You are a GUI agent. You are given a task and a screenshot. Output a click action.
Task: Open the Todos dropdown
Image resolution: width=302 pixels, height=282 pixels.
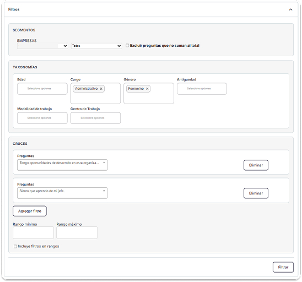point(96,46)
